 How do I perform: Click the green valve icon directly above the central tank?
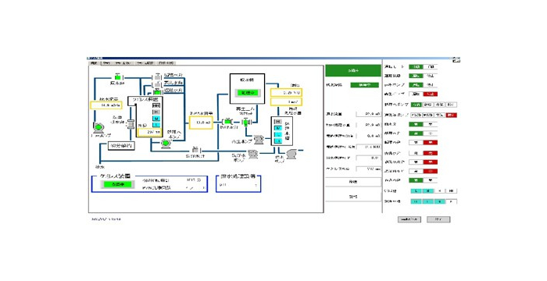[x=157, y=91]
